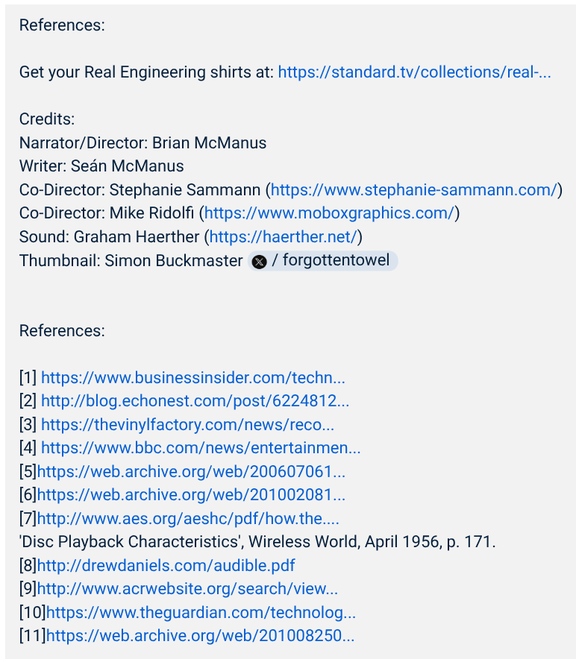
Task: Open the haerther.net sound credit link
Action: click(x=284, y=237)
